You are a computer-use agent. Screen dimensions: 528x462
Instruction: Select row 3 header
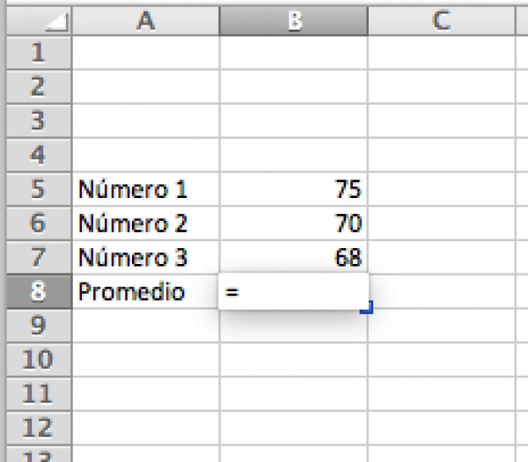click(37, 121)
